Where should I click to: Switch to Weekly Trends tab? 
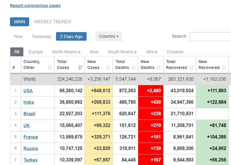click(52, 22)
